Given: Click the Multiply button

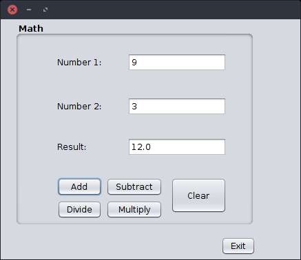Looking at the screenshot, I should point(134,209).
